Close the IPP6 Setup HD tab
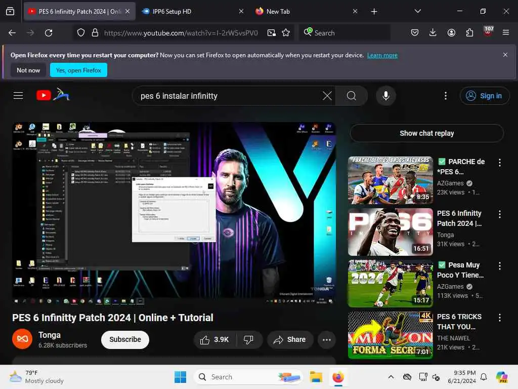This screenshot has height=389, width=518. [241, 11]
